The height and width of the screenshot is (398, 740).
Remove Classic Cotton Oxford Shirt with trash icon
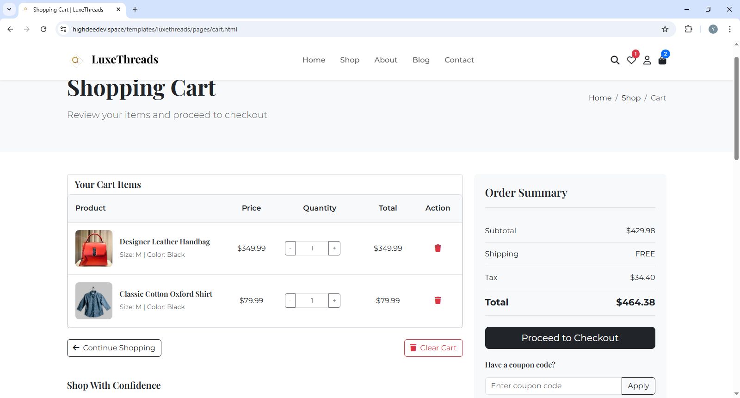tap(438, 301)
